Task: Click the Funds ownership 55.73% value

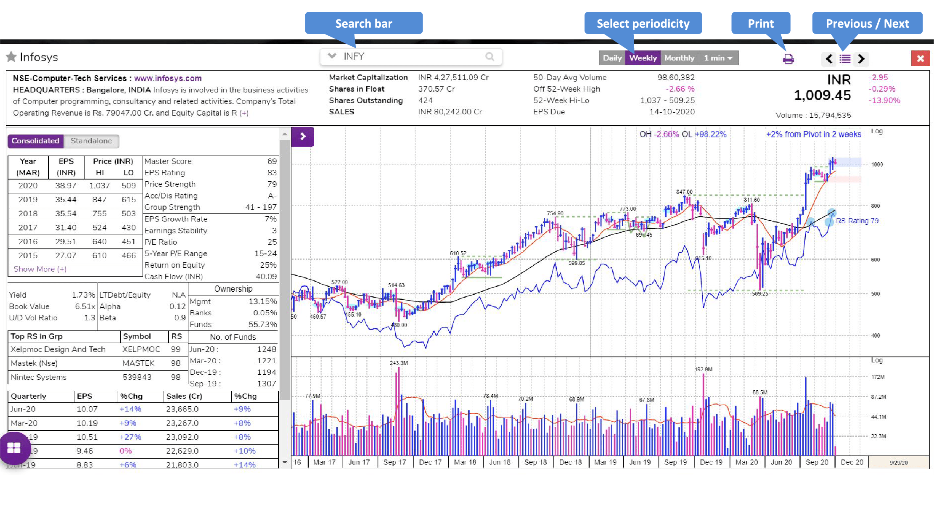Action: 262,325
